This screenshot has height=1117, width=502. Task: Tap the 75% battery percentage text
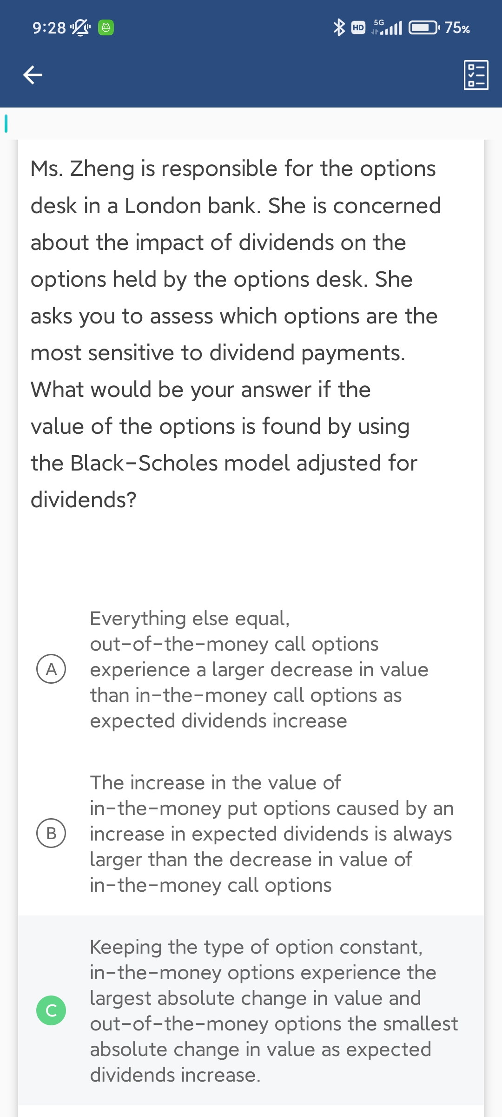click(x=457, y=28)
